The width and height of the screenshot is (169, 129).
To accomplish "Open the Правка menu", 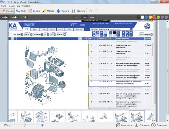I will click(x=11, y=6).
